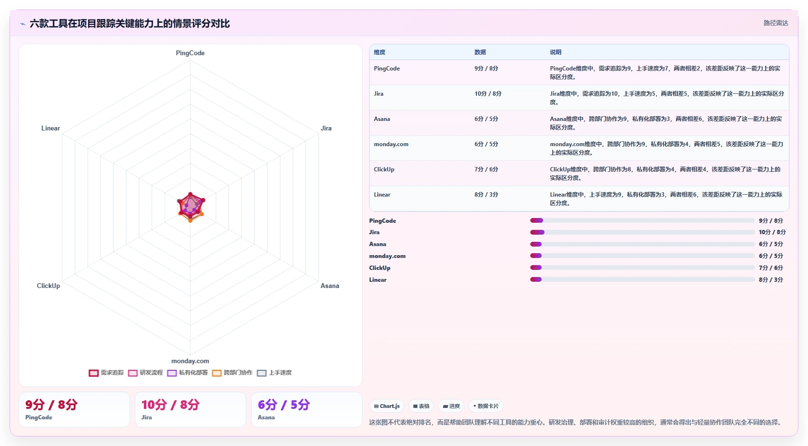The height and width of the screenshot is (446, 808).
Task: Click the 8分 / 3分 value in the table
Action: click(x=486, y=195)
